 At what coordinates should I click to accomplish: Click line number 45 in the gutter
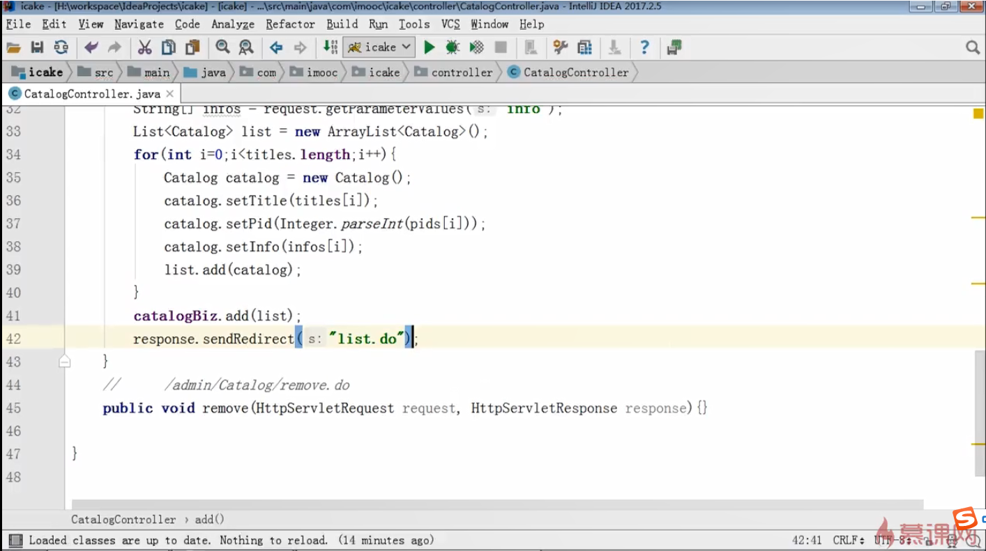click(x=13, y=408)
